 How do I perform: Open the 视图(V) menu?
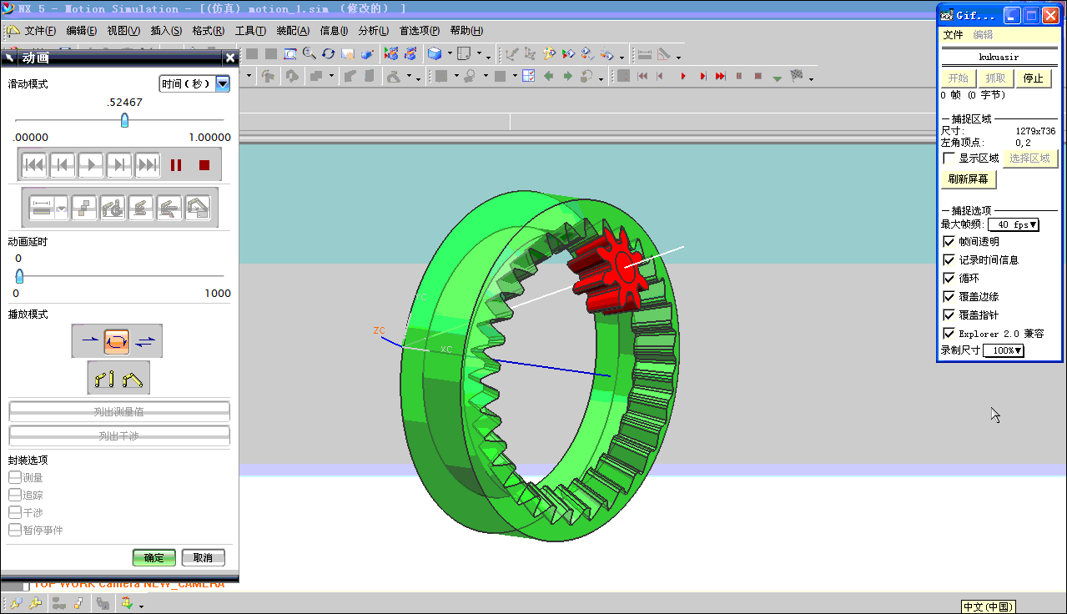pos(123,31)
